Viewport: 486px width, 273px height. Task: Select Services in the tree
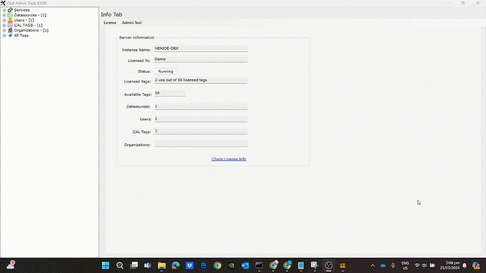[22, 10]
